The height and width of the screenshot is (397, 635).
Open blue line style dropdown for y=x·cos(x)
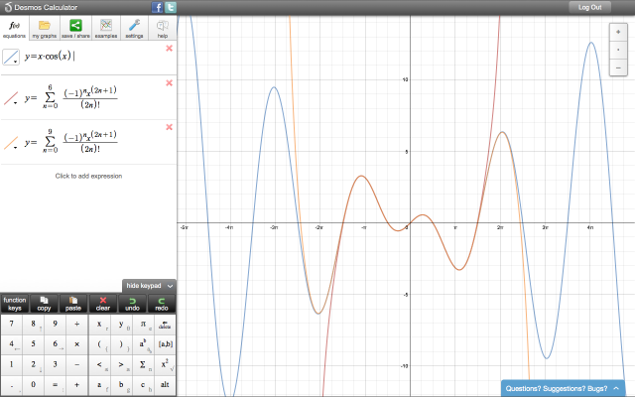pos(12,58)
